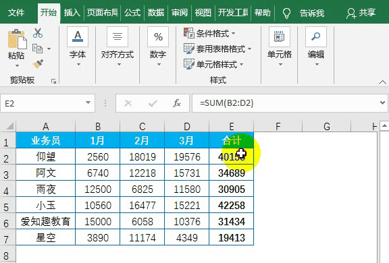Image resolution: width=389 pixels, height=263 pixels.
Task: Open the Font (字体) group icon
Action: coord(78,36)
